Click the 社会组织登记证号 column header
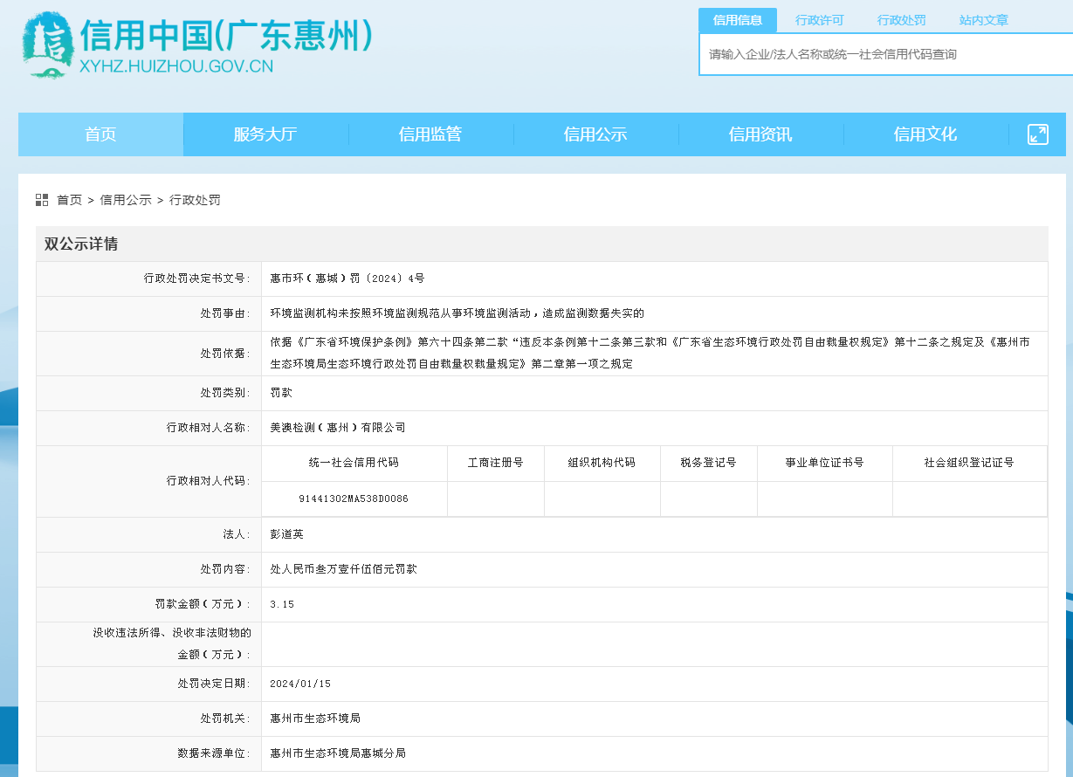 tap(969, 463)
